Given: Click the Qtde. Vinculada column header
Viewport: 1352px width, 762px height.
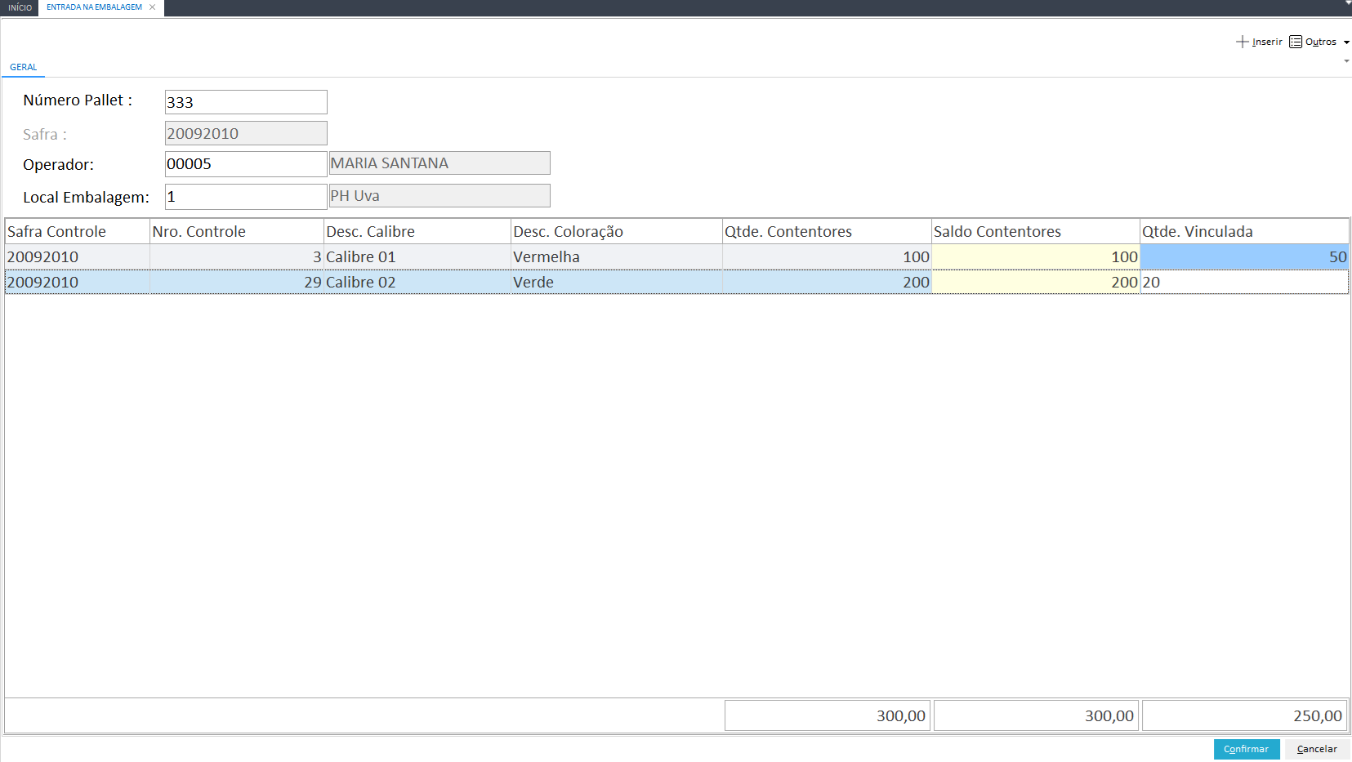Looking at the screenshot, I should click(x=1244, y=232).
